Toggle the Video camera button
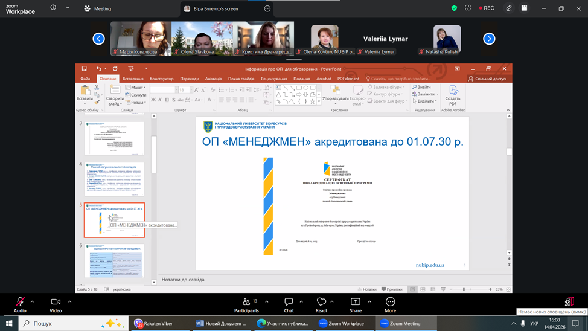The height and width of the screenshot is (331, 588). [56, 302]
